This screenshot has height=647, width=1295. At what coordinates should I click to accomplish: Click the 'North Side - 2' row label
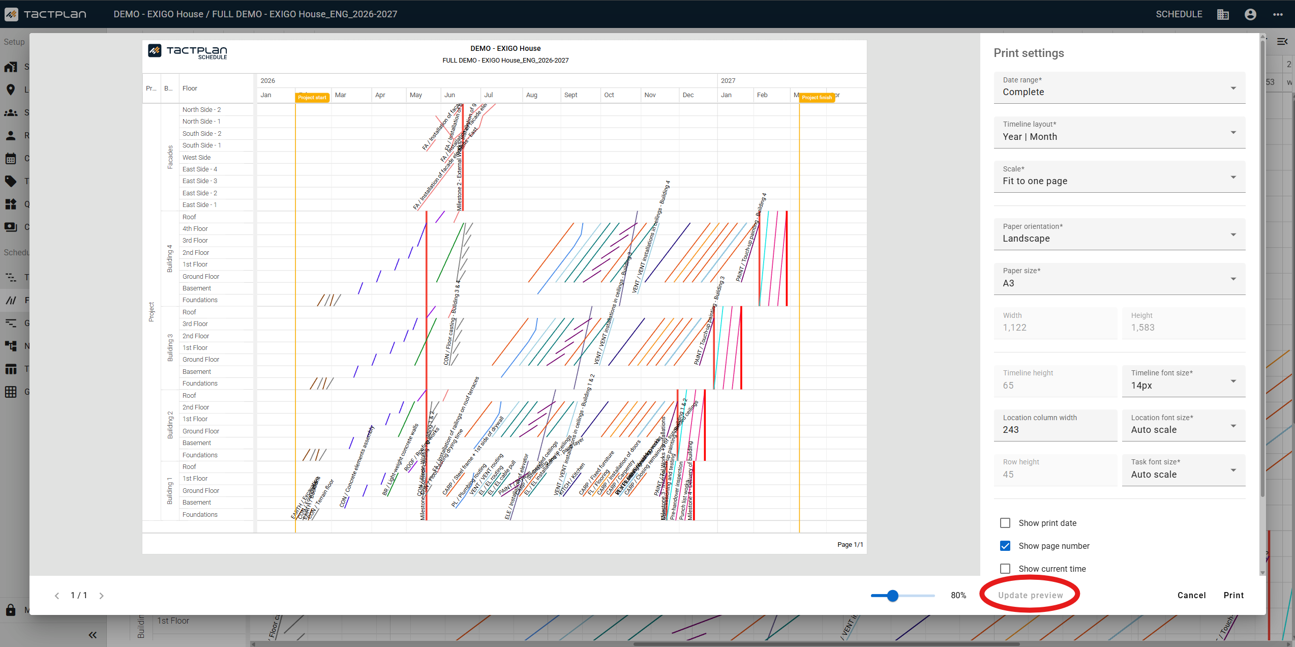[x=202, y=110]
